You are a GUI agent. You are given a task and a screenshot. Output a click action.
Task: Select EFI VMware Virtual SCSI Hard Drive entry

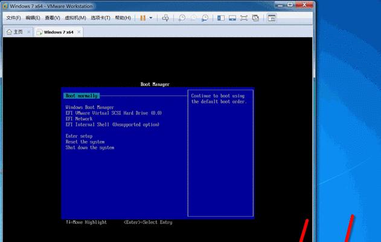point(114,113)
